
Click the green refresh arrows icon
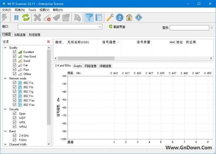26,18
